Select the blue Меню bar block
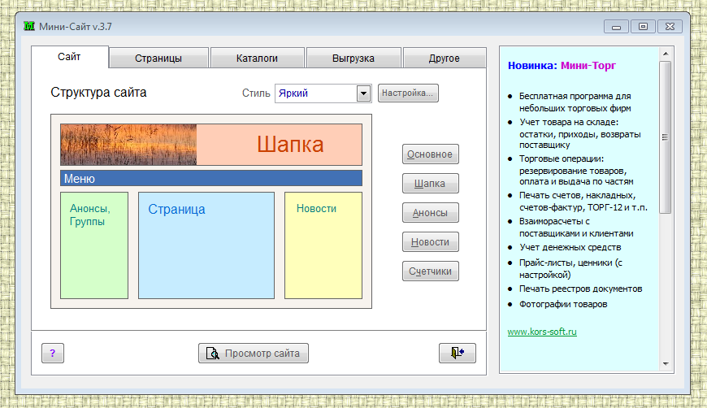 [211, 178]
